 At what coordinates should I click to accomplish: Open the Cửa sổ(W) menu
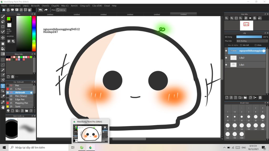tap(97, 6)
